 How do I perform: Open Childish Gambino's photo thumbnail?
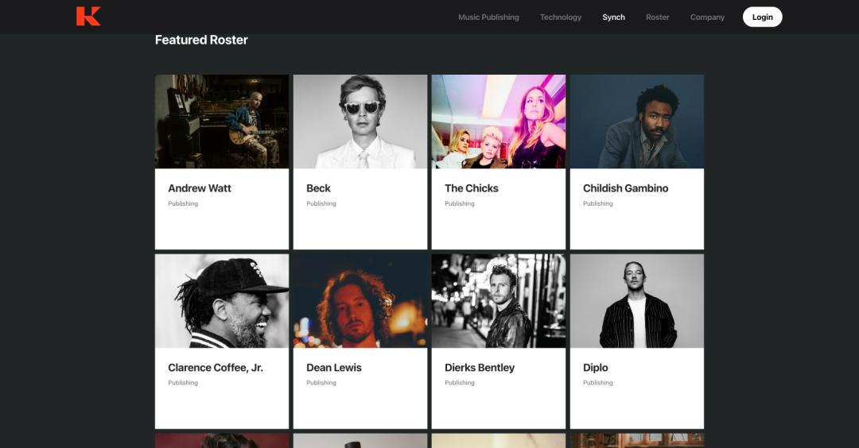click(x=637, y=122)
